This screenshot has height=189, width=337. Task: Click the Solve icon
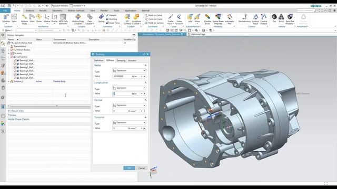[x=14, y=18]
